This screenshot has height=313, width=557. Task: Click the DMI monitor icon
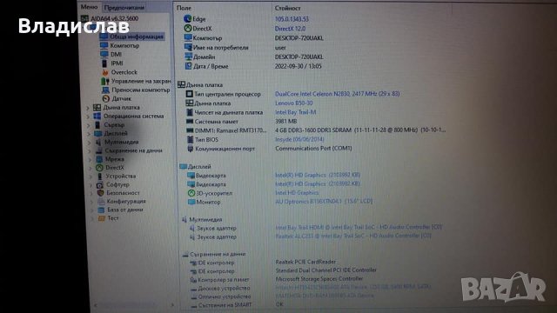pos(104,54)
